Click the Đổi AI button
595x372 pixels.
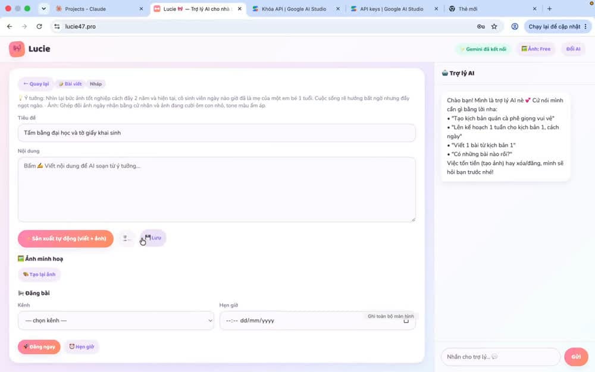(573, 49)
